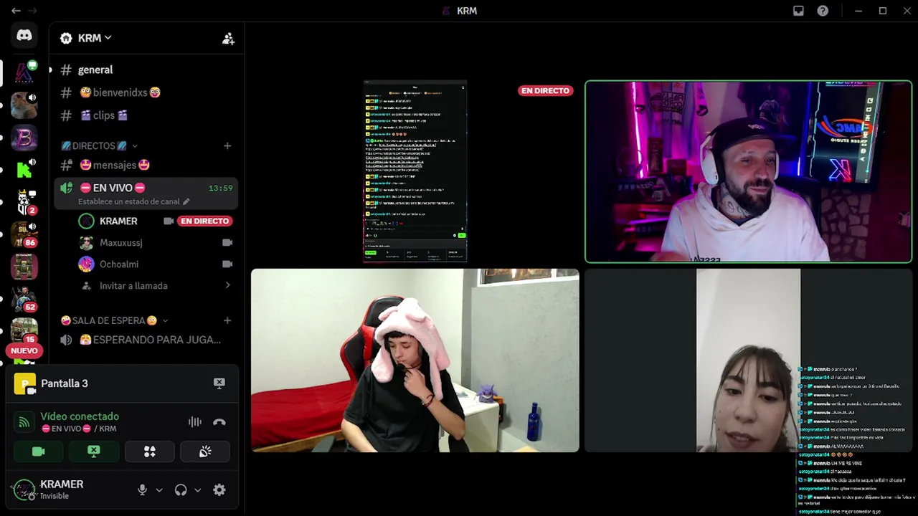
Task: Toggle screen sharing off
Action: pyautogui.click(x=94, y=451)
